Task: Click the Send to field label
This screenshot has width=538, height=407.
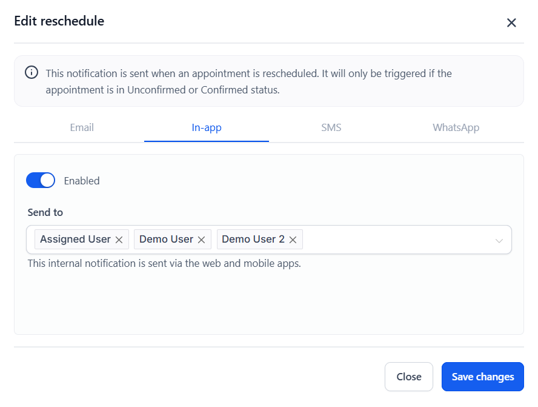Action: [x=45, y=212]
